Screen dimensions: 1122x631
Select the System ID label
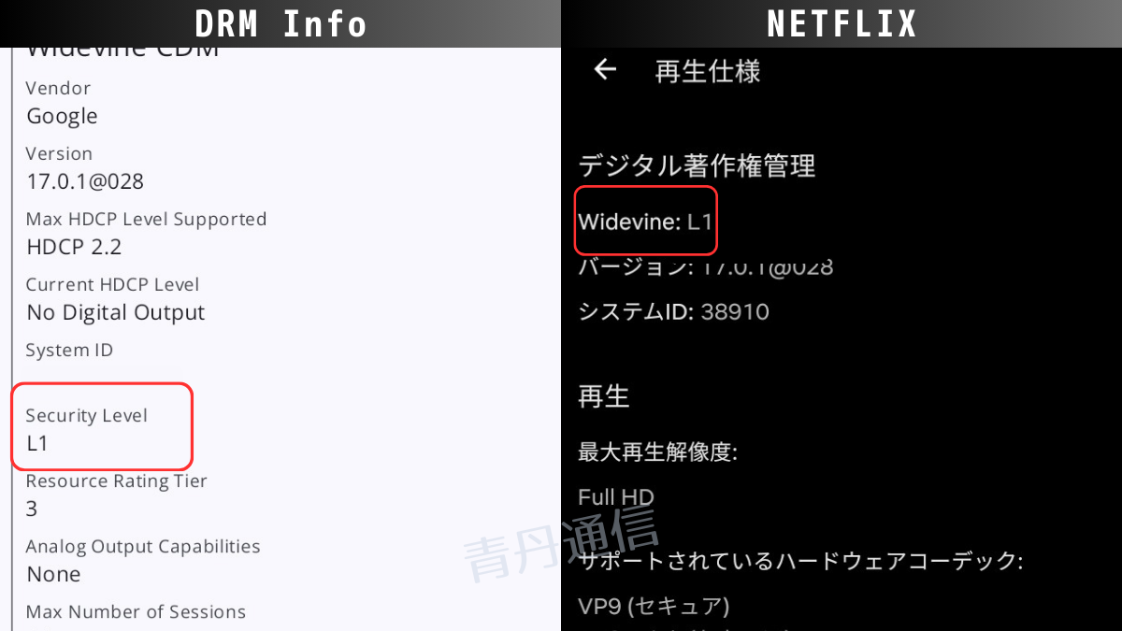tap(69, 351)
